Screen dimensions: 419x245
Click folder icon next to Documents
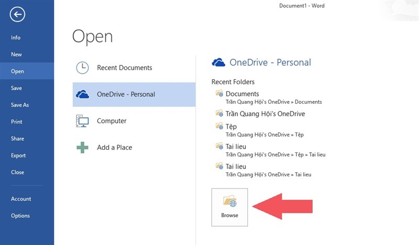coord(219,93)
